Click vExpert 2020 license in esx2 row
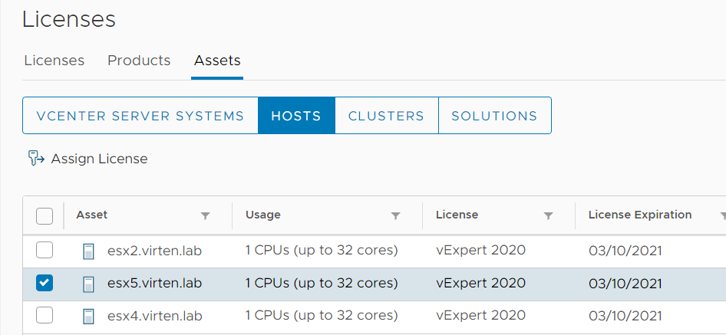The image size is (726, 335). tap(480, 251)
